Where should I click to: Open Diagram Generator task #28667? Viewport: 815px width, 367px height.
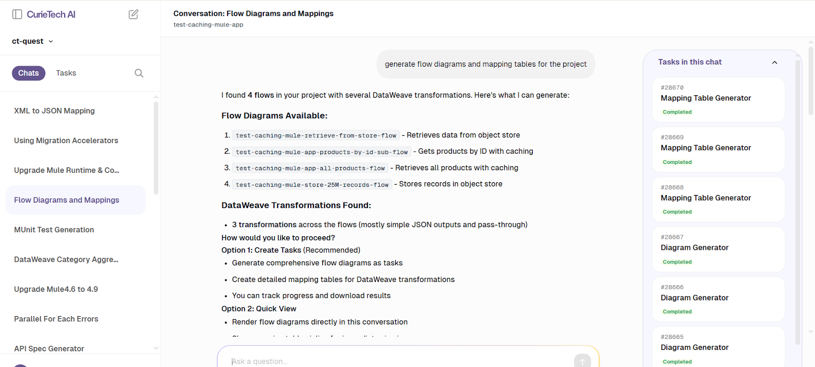click(x=694, y=248)
